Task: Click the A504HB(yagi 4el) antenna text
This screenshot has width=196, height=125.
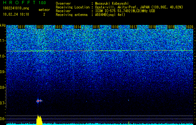Action: click(x=110, y=15)
